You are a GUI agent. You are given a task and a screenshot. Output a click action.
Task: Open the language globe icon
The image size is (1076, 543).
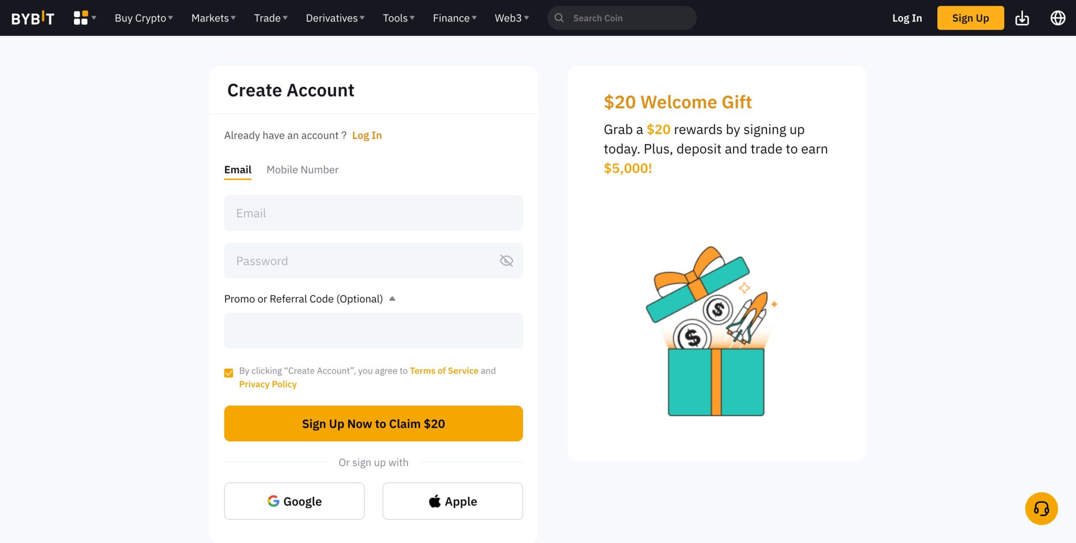tap(1058, 18)
